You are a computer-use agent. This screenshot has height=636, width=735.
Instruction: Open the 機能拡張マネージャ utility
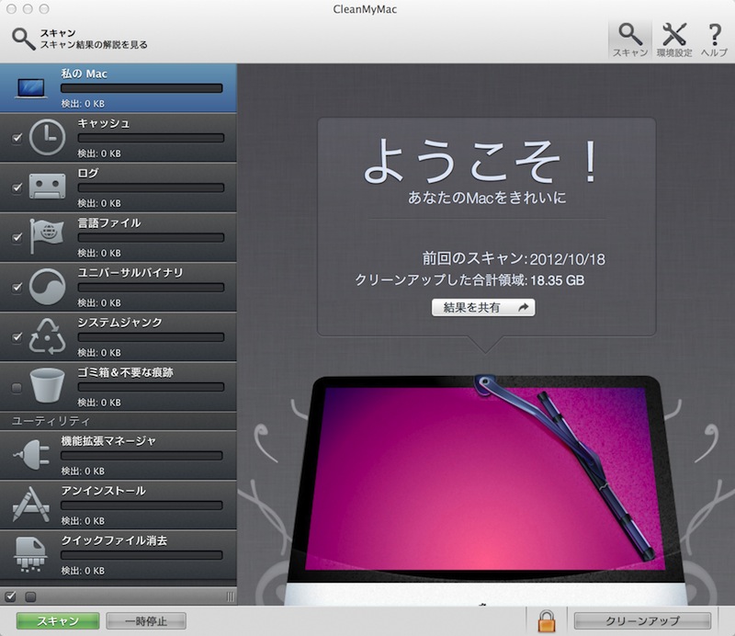[x=119, y=455]
